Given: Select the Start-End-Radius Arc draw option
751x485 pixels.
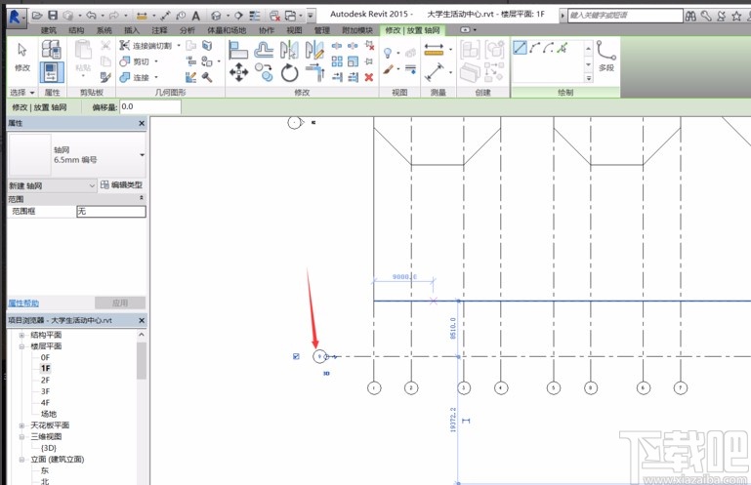Looking at the screenshot, I should pos(535,48).
